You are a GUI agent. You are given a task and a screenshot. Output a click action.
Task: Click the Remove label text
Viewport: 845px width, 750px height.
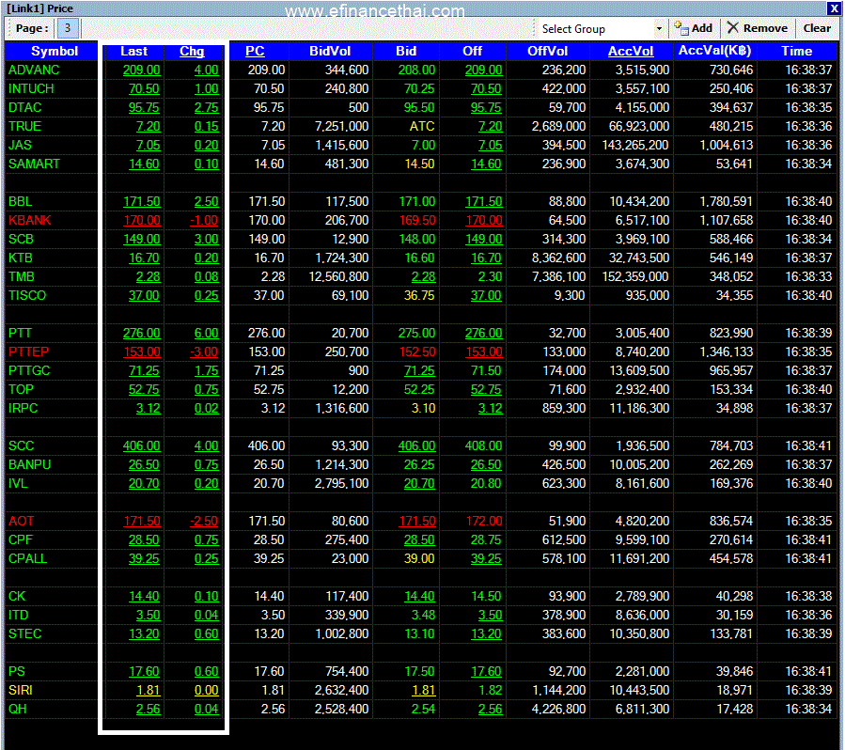pyautogui.click(x=765, y=28)
